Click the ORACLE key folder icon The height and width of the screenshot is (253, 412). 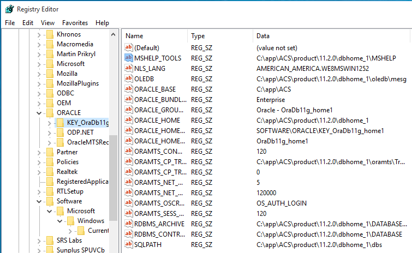[x=50, y=113]
